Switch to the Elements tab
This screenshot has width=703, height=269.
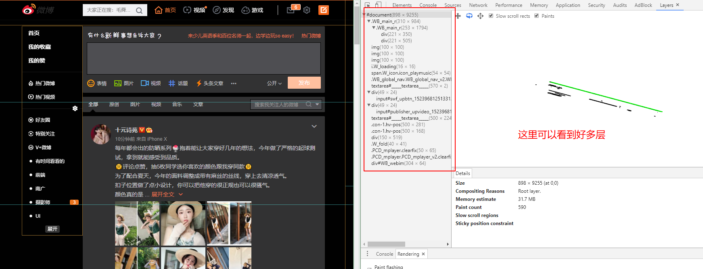402,5
